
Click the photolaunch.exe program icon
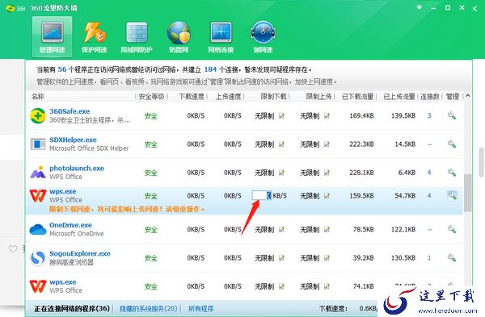click(x=38, y=173)
